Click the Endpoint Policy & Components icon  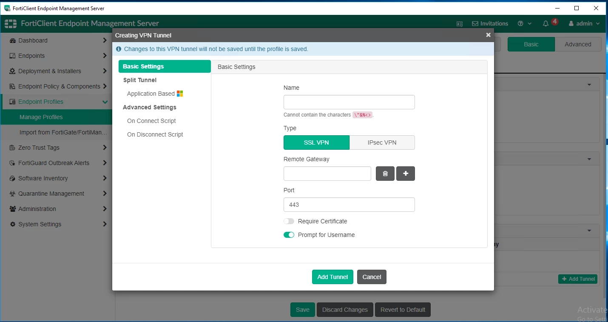click(12, 86)
